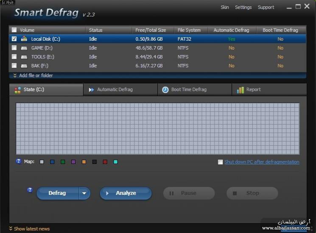
Task: Switch to the Automatic Defrag tab
Action: (120, 89)
